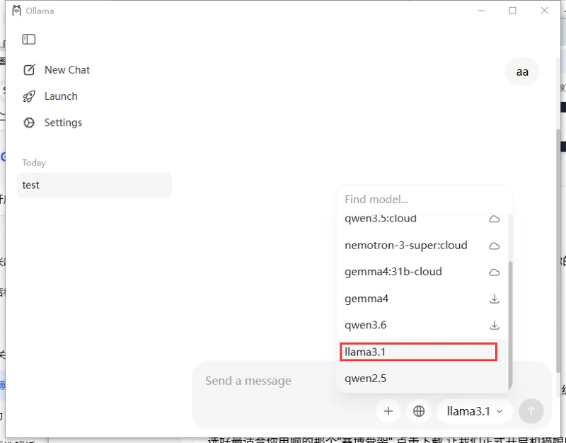Click the Settings gear icon
This screenshot has width=566, height=443.
[x=29, y=122]
